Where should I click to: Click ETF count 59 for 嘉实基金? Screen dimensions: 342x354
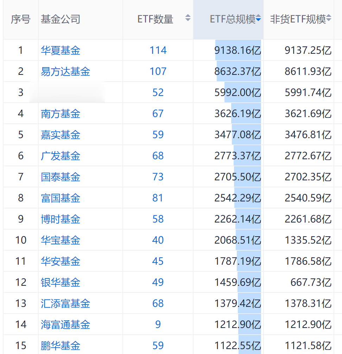[x=158, y=135]
